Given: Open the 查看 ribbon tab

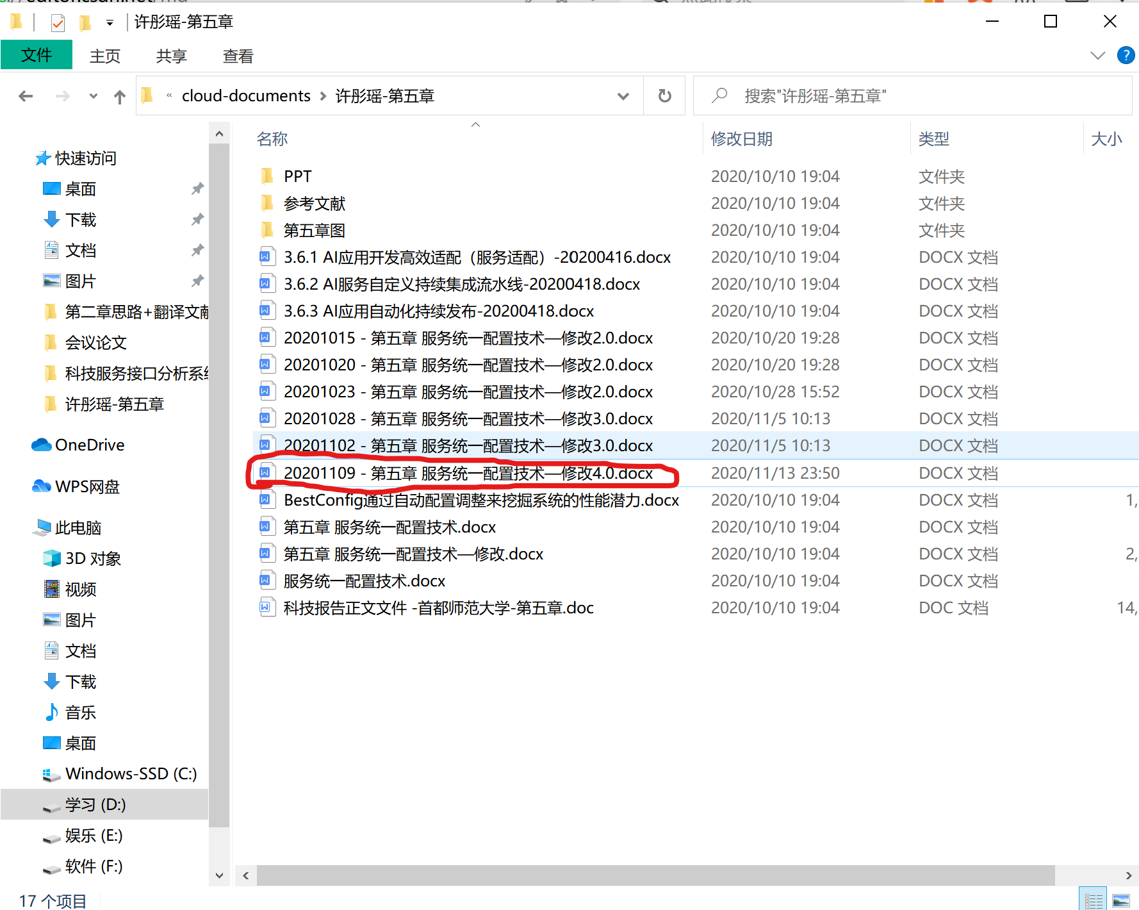Looking at the screenshot, I should pos(238,56).
